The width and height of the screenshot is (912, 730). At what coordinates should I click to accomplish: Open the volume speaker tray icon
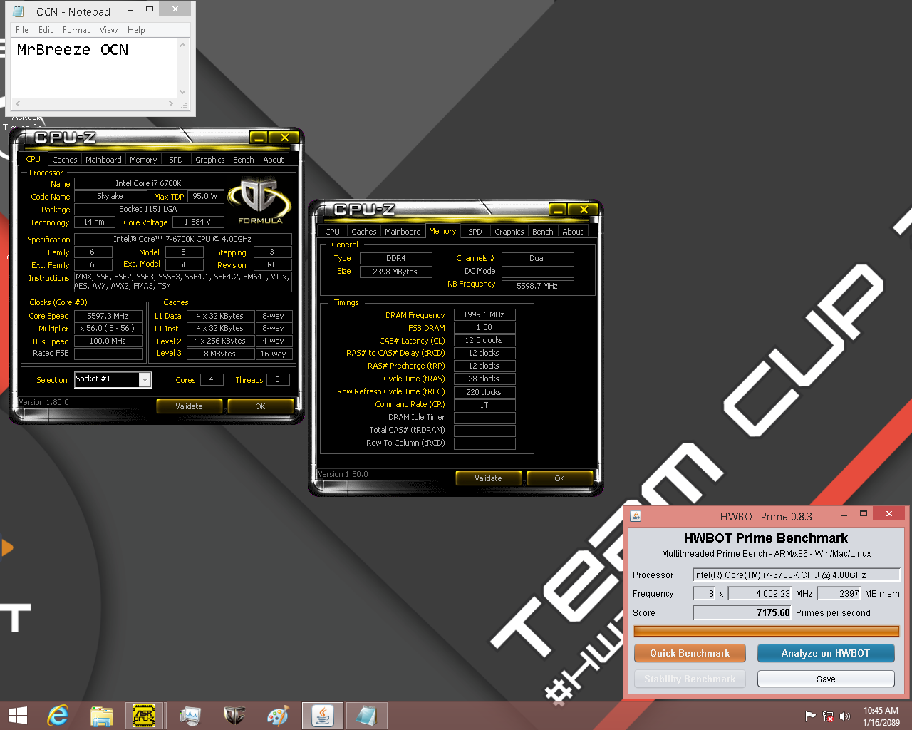pos(845,716)
